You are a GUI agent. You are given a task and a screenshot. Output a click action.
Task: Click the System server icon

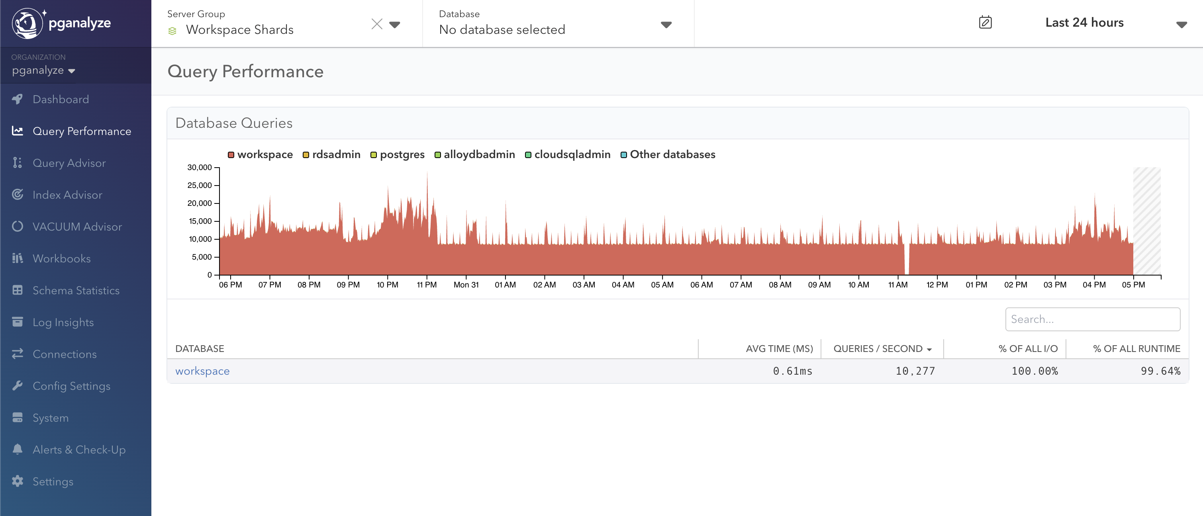tap(17, 417)
